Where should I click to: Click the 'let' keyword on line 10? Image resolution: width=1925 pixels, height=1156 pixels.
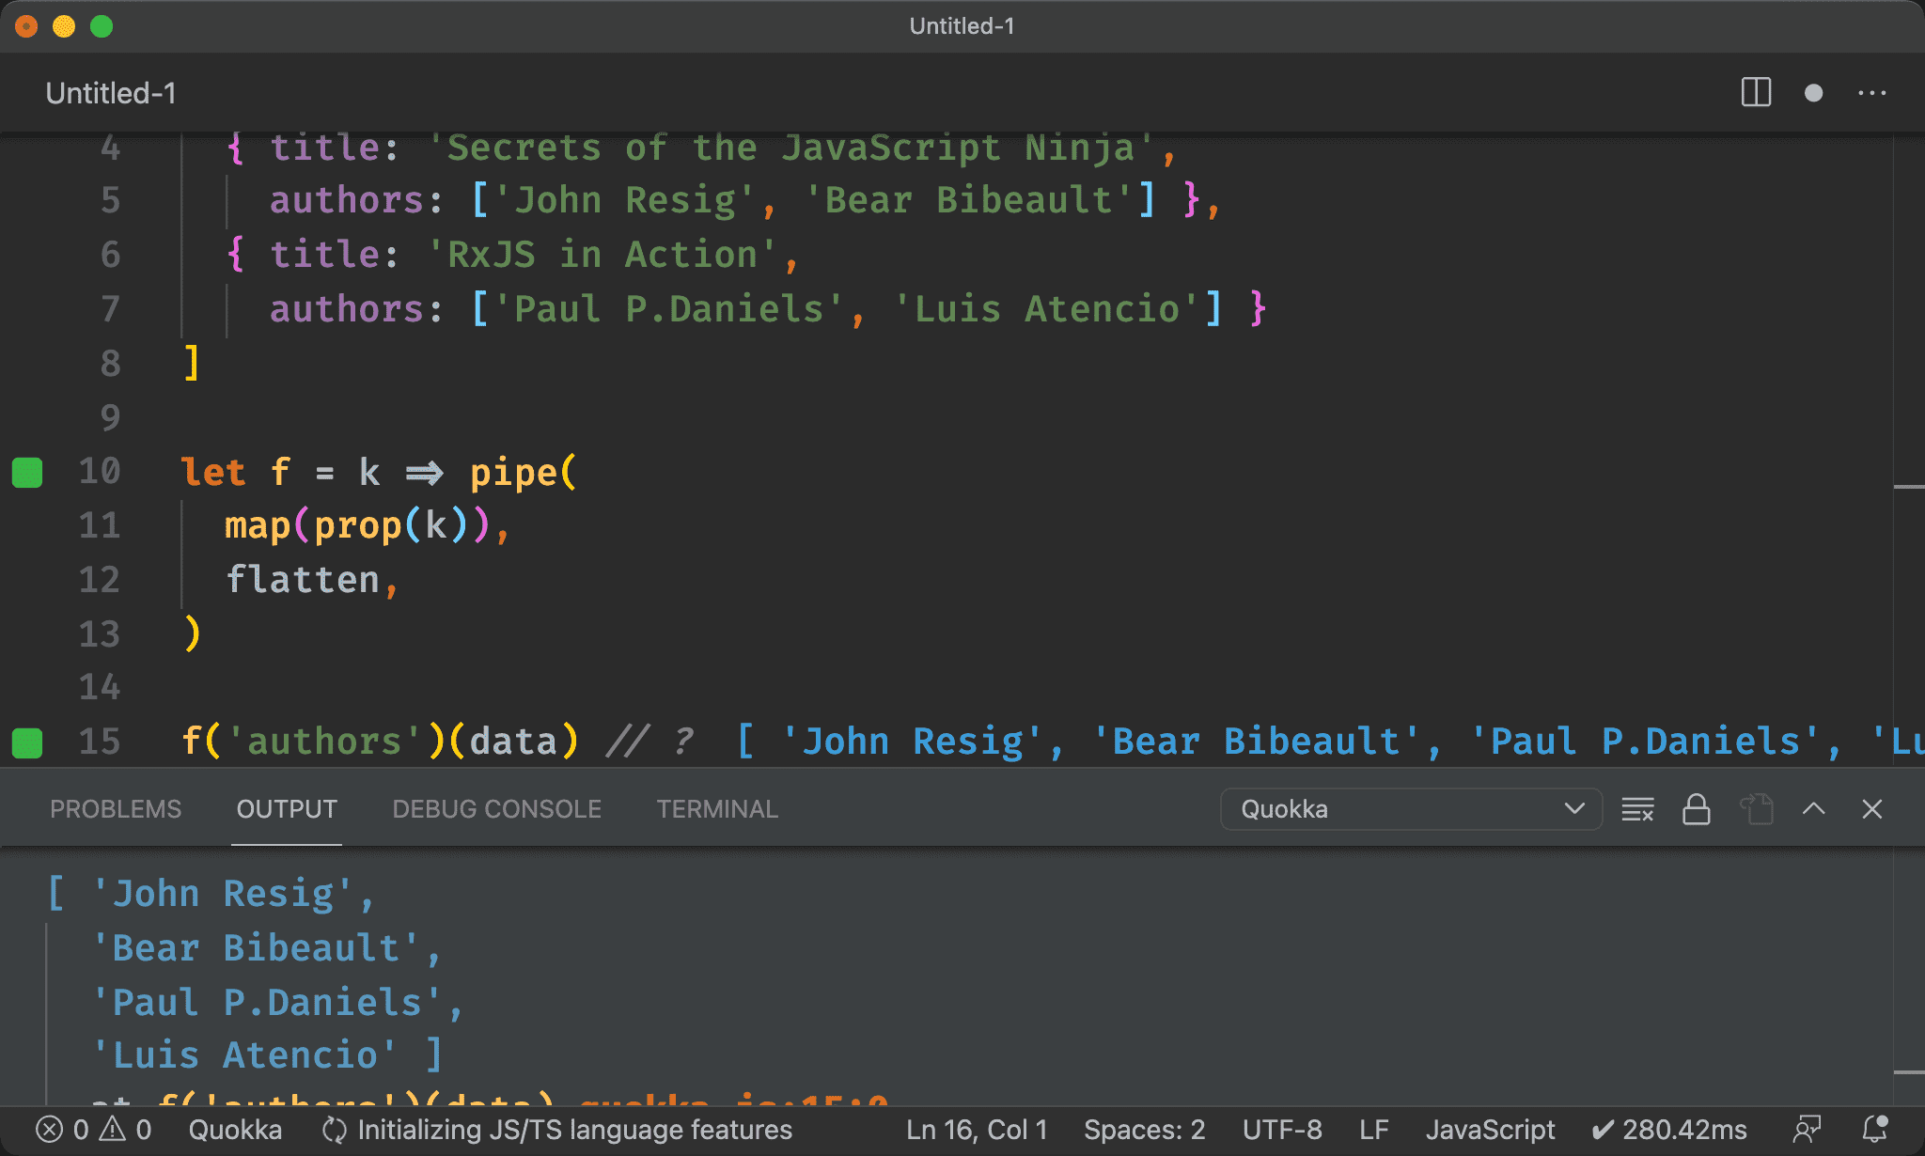point(212,472)
